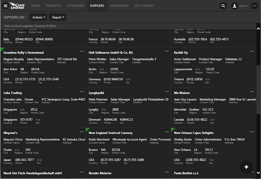The width and height of the screenshot is (261, 179).
Task: Open the hamburger menu
Action: (6, 6)
